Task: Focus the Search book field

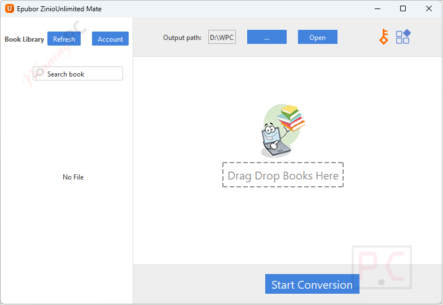Action: pyautogui.click(x=78, y=74)
